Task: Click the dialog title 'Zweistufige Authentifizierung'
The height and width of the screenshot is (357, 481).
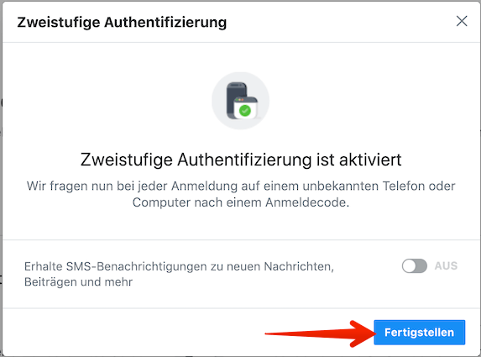Action: [x=122, y=23]
